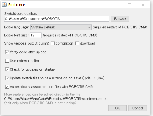Click the Java icon in title bar
This screenshot has height=116, width=153.
click(4, 5)
